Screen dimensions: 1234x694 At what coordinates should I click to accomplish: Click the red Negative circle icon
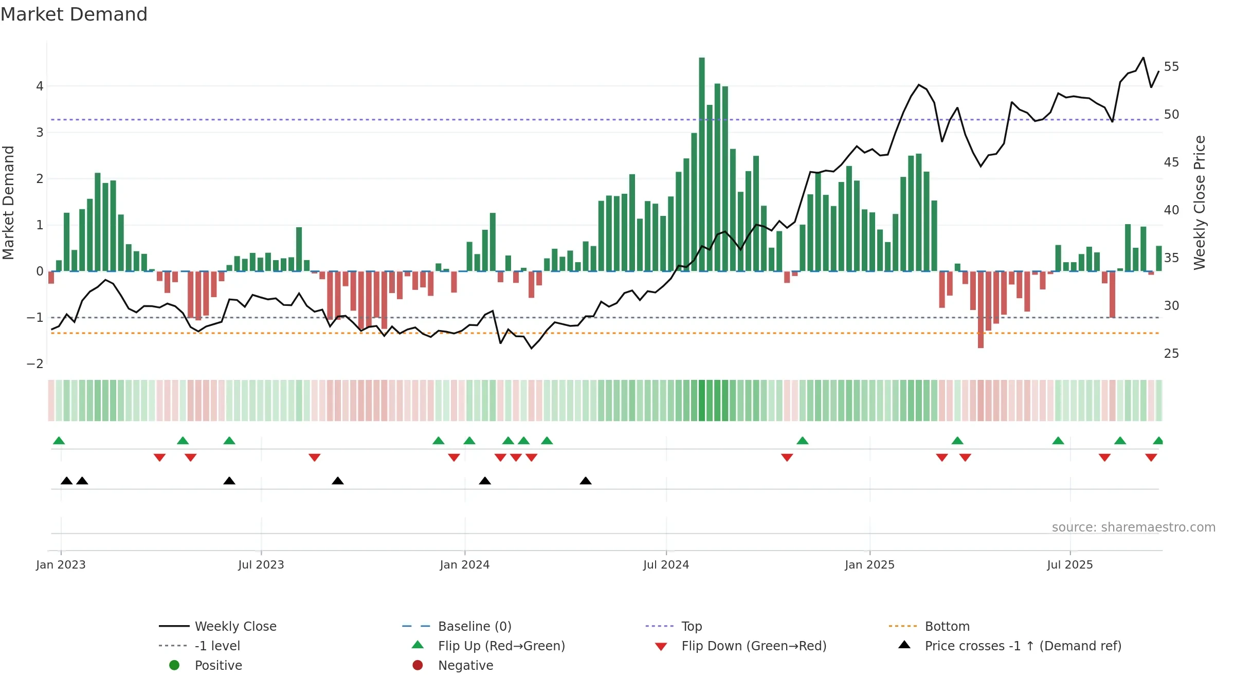(418, 665)
